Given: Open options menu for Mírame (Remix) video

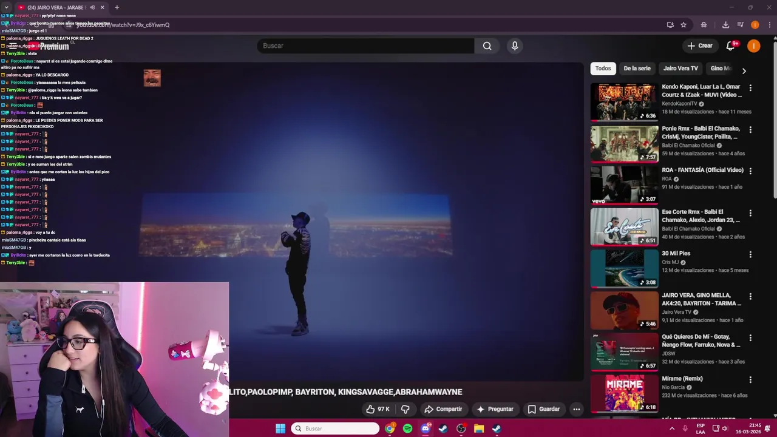Looking at the screenshot, I should coord(750,379).
